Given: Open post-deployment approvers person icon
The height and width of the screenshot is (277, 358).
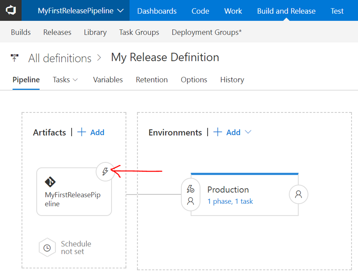Looking at the screenshot, I should 298,194.
